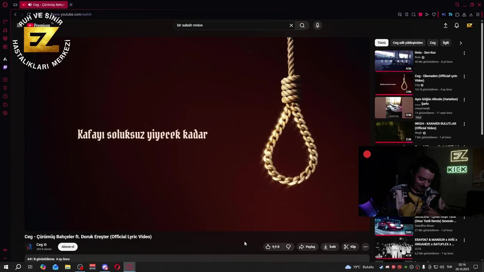
Task: Open the Ceg channel avatar
Action: pyautogui.click(x=29, y=247)
